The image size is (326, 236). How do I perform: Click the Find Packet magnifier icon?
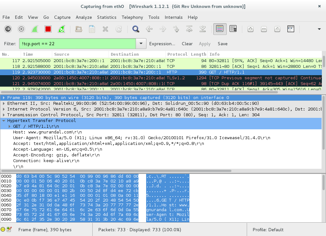click(x=136, y=29)
